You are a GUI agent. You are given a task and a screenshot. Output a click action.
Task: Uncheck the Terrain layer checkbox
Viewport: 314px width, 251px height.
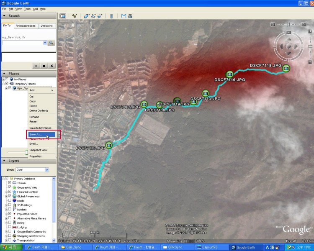pyautogui.click(x=10, y=183)
